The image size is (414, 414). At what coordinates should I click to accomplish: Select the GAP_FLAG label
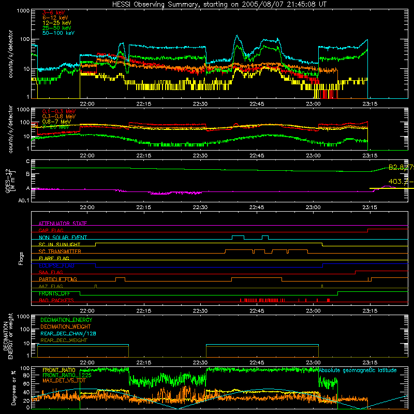(x=51, y=230)
